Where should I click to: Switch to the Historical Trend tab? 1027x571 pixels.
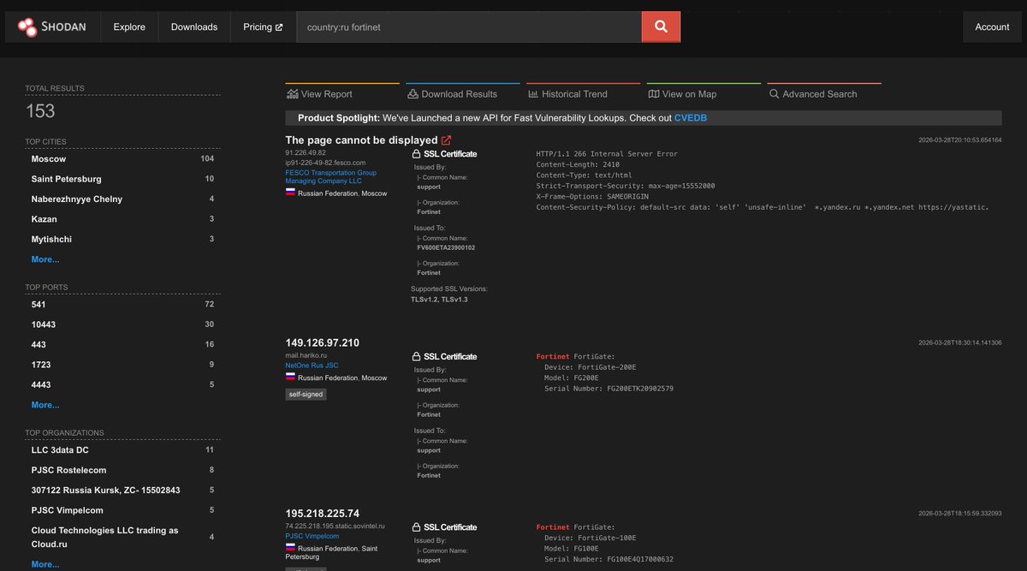(x=584, y=94)
